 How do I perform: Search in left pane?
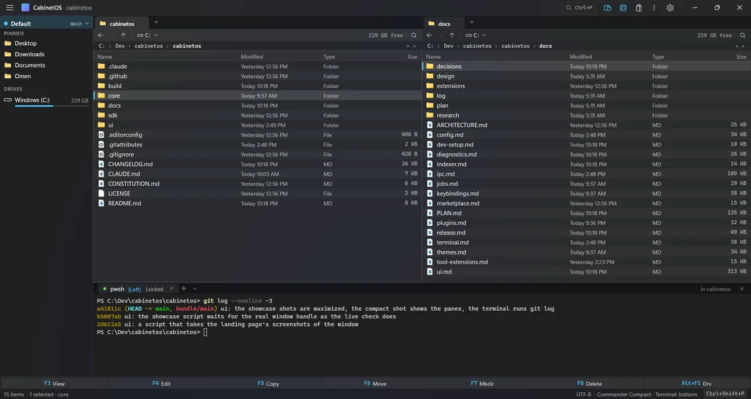pos(414,36)
